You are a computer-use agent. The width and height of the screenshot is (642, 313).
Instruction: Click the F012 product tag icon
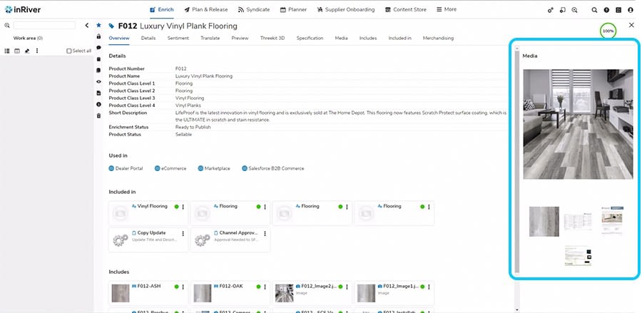[x=111, y=26]
